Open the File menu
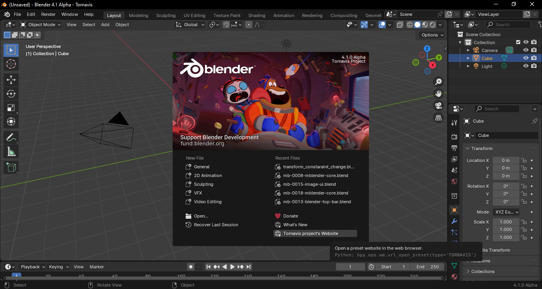This screenshot has width=542, height=289. [17, 14]
